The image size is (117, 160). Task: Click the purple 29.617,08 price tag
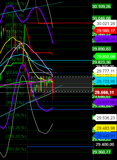click(105, 102)
